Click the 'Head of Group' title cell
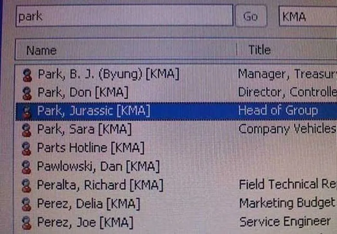Image resolution: width=337 pixels, height=234 pixels. 278,111
